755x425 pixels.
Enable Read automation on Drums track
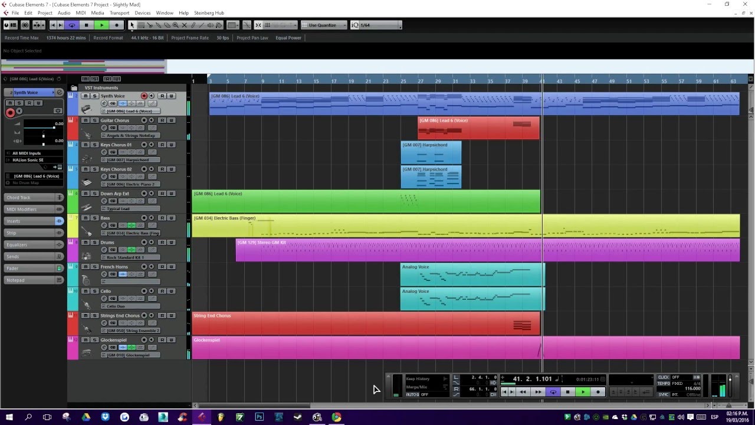point(162,242)
